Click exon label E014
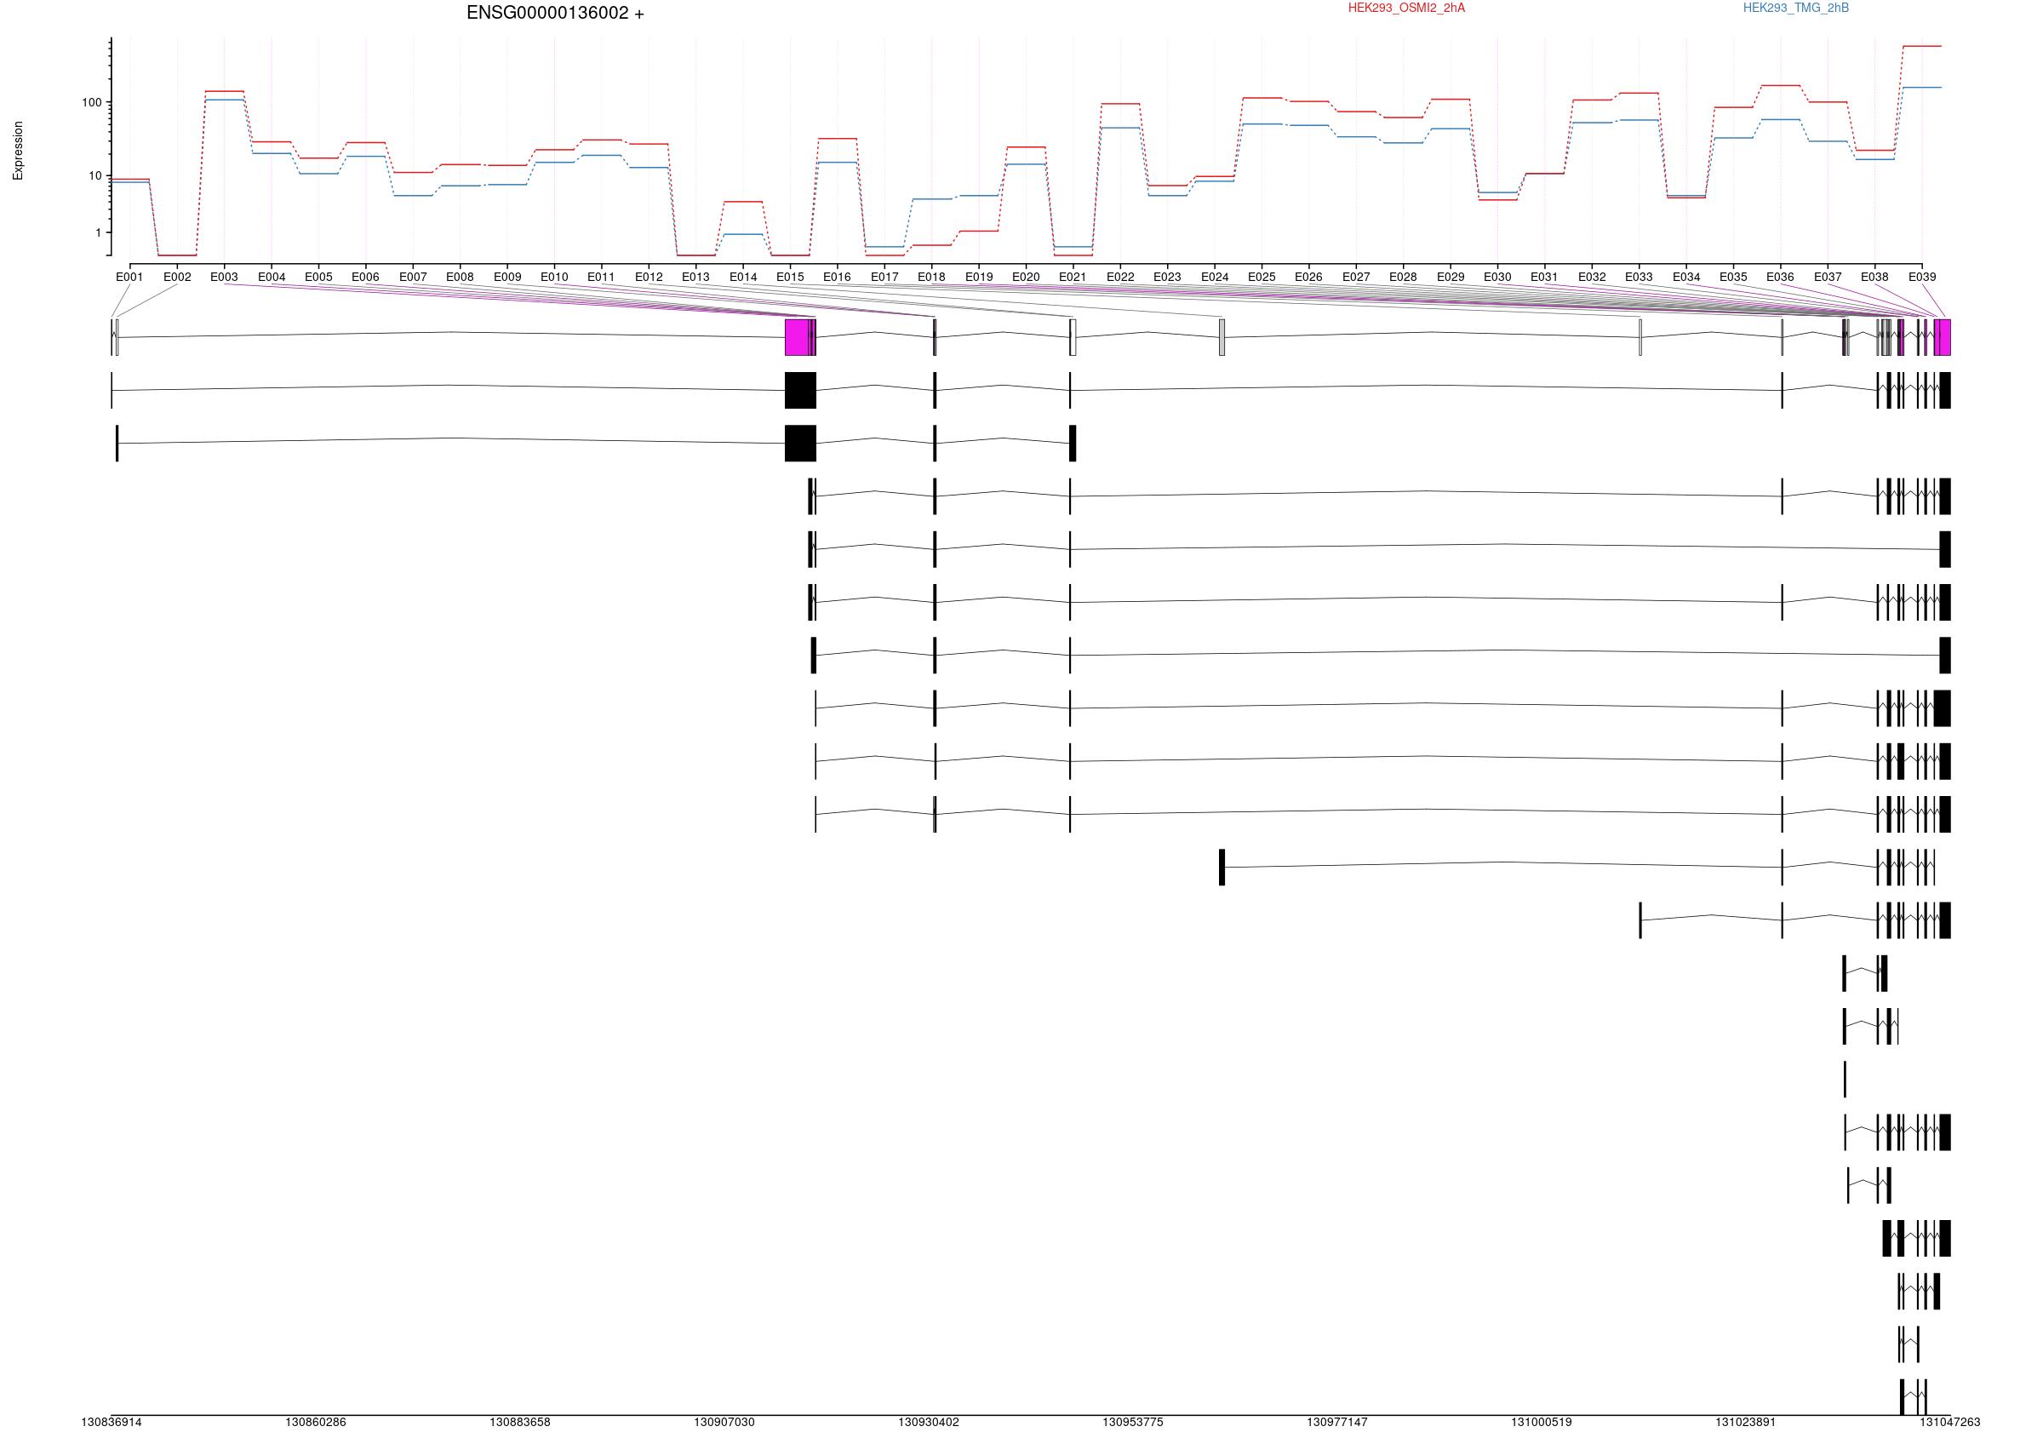The image size is (2043, 1438). [x=743, y=277]
